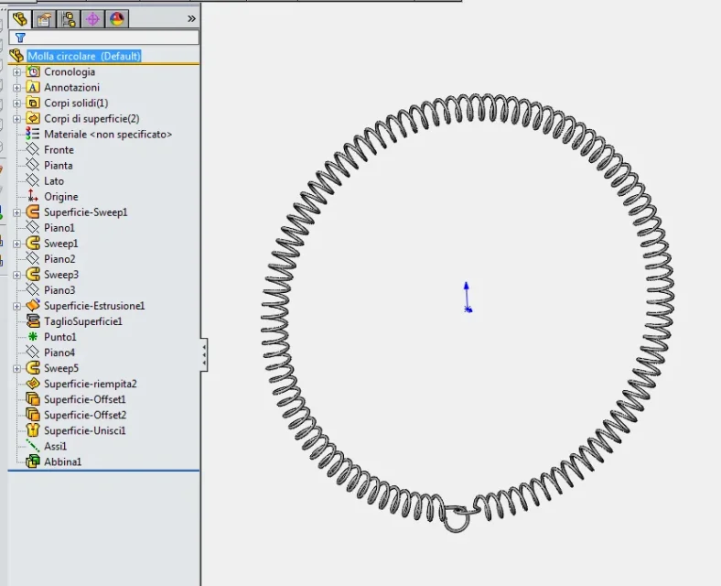
Task: Click the Cronologia history icon
Action: (33, 71)
